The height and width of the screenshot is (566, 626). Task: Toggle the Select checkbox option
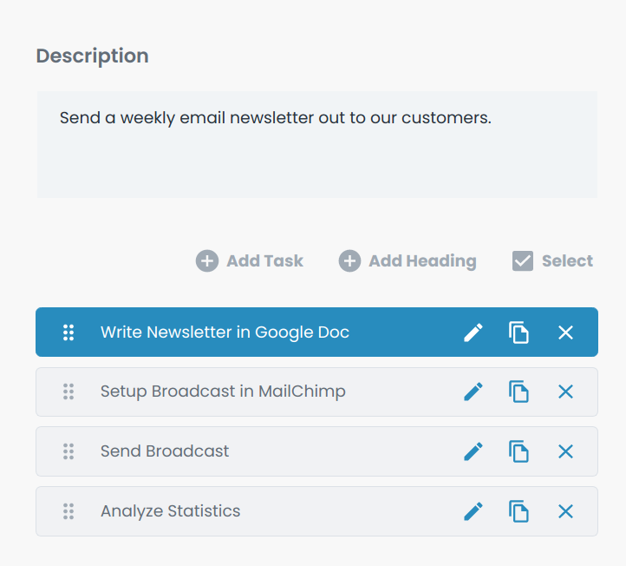point(552,261)
